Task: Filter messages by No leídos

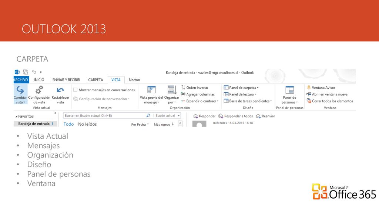Action: pyautogui.click(x=87, y=124)
